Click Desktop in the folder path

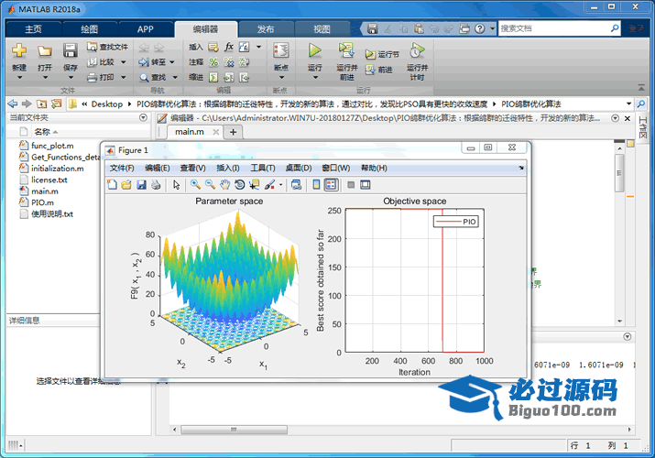click(x=107, y=104)
